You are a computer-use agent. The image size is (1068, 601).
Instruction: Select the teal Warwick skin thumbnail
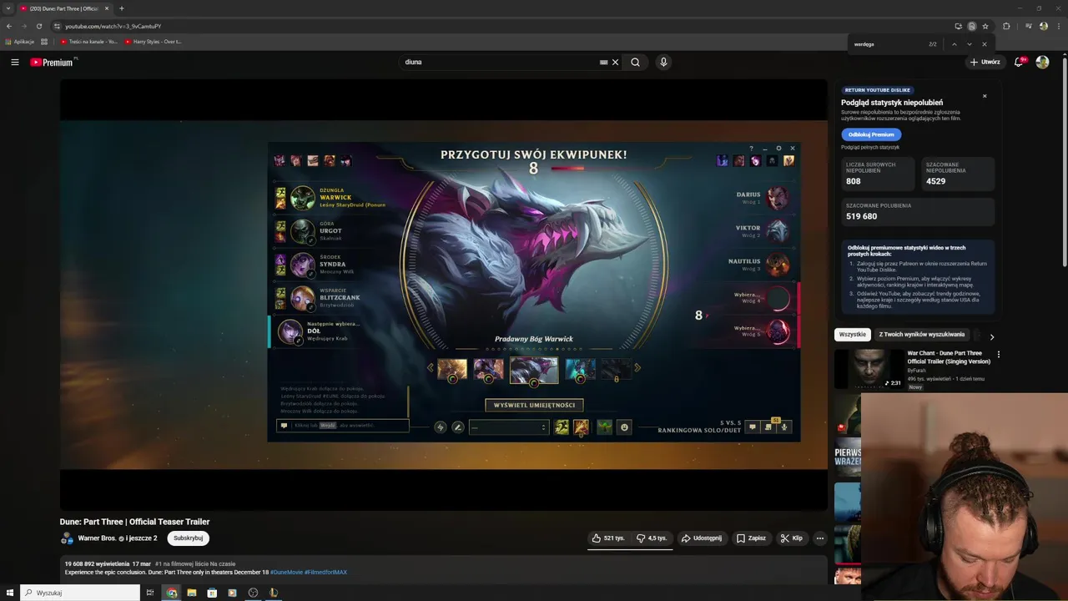(x=580, y=369)
